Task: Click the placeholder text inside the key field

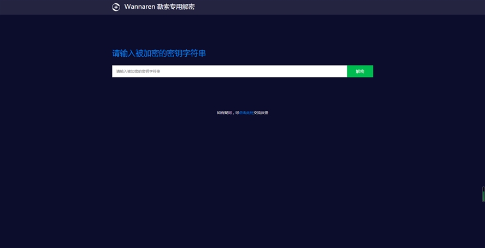Action: pos(138,72)
